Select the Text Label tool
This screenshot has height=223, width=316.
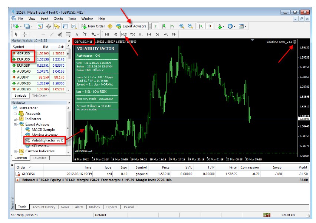coord(85,34)
